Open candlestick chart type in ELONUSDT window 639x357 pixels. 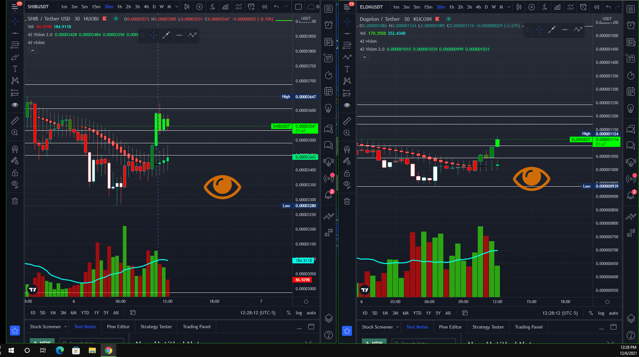click(x=519, y=7)
